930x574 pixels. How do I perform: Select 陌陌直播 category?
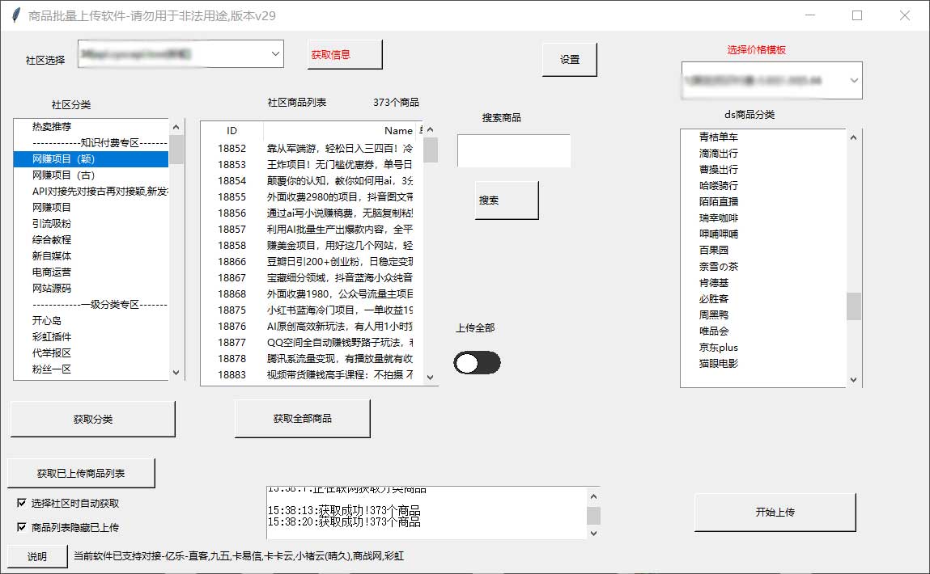tap(763, 201)
